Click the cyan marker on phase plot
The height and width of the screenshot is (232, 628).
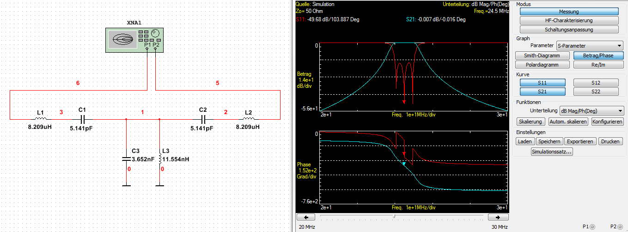coord(404,164)
